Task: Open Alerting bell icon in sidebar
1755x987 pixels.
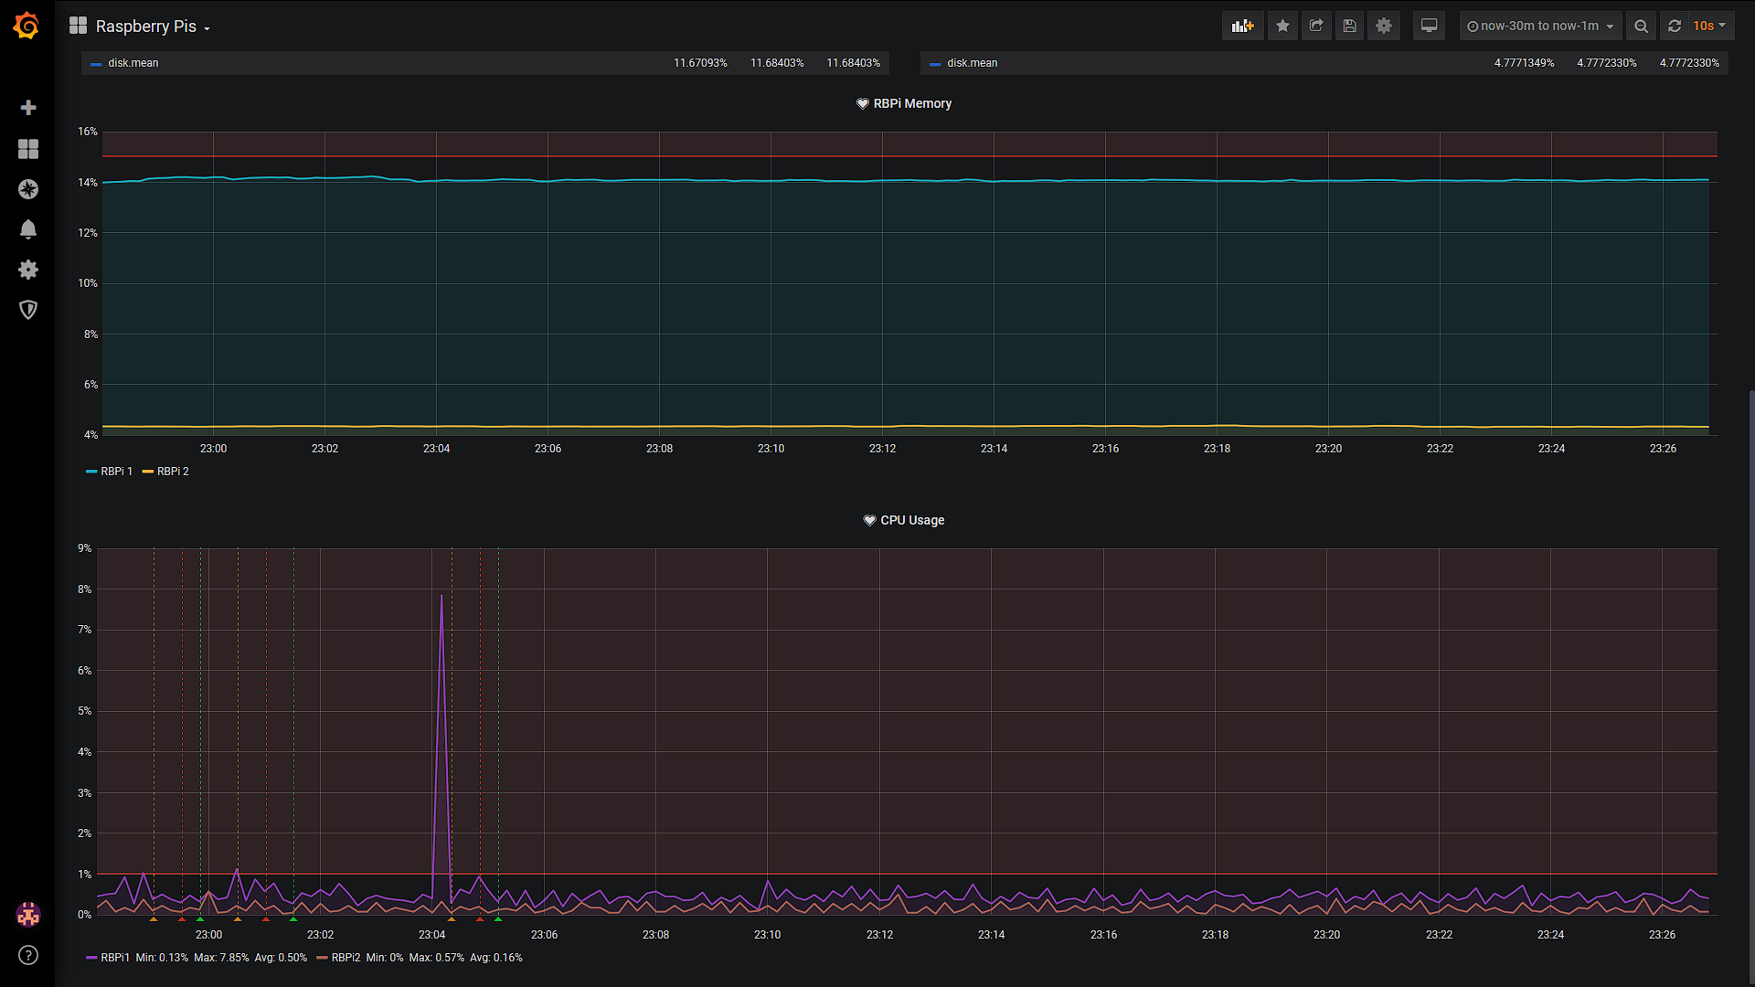Action: pos(28,229)
